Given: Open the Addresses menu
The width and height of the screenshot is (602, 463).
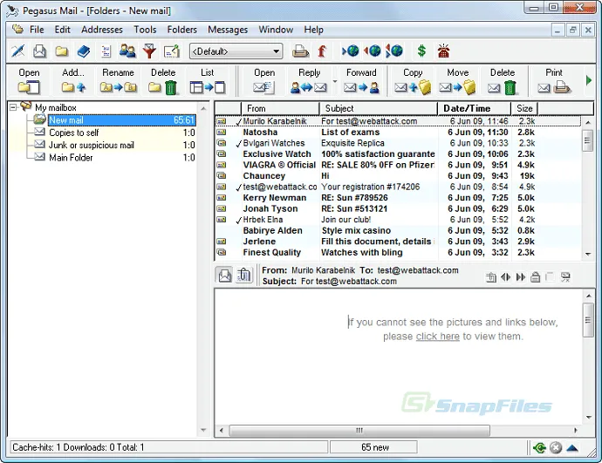Looking at the screenshot, I should 102,30.
